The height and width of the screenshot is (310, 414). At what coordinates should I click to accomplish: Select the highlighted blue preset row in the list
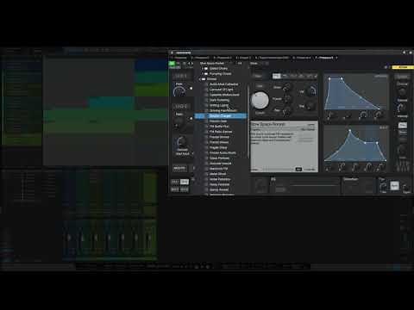click(221, 116)
